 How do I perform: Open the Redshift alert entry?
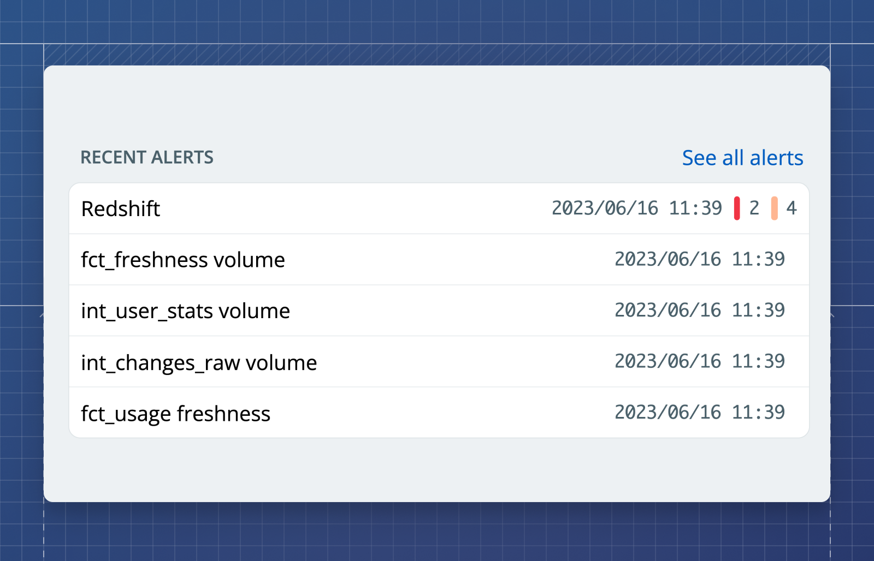[x=382, y=208]
